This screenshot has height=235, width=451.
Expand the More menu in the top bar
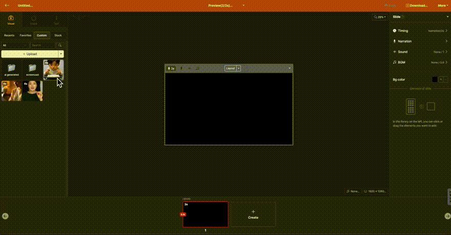[442, 6]
